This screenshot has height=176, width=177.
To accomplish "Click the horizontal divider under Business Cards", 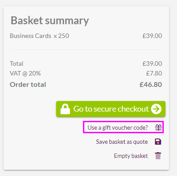I will (x=86, y=50).
